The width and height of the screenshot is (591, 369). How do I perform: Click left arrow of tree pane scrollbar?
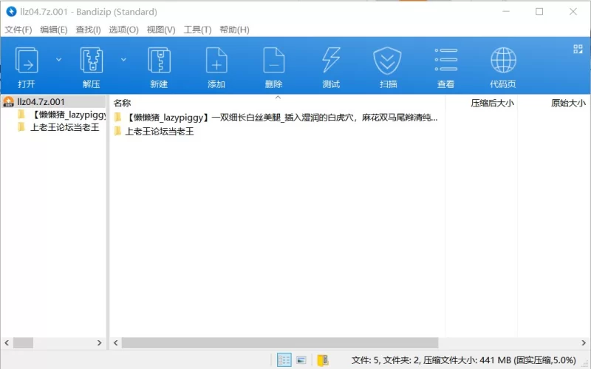click(7, 342)
